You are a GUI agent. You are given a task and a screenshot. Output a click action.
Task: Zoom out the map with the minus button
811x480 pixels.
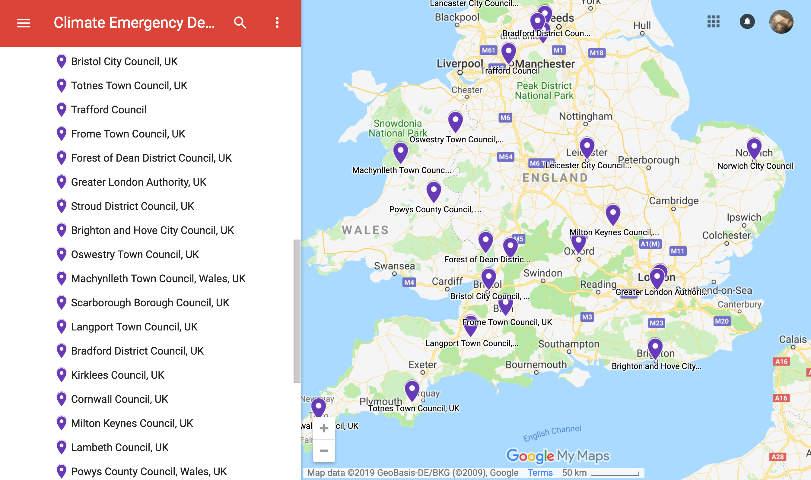click(x=324, y=450)
